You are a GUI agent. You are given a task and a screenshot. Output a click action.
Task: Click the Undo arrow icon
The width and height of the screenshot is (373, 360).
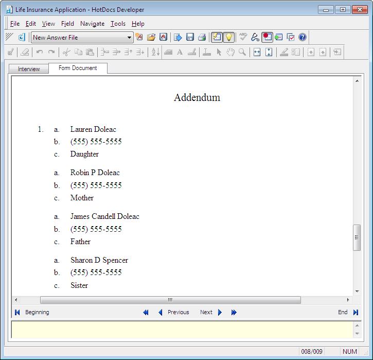[x=40, y=52]
